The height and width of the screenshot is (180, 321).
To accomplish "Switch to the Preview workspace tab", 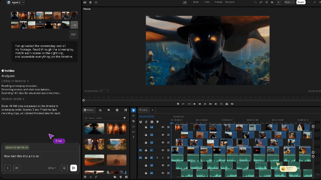I will [218, 2].
